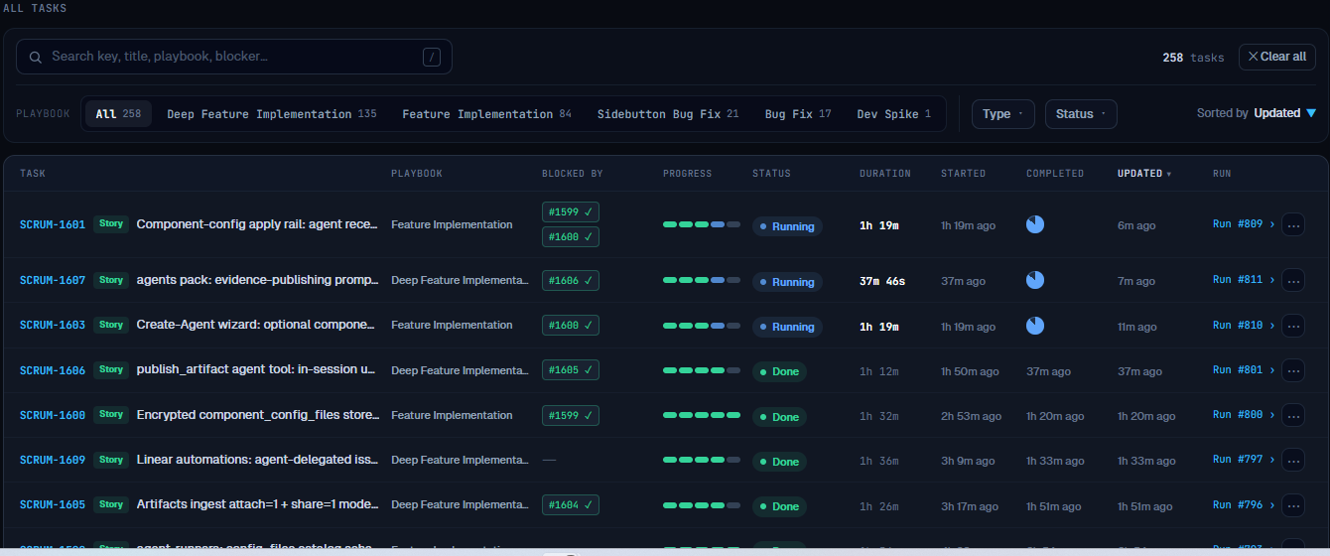Focus the task search input field

pos(234,57)
